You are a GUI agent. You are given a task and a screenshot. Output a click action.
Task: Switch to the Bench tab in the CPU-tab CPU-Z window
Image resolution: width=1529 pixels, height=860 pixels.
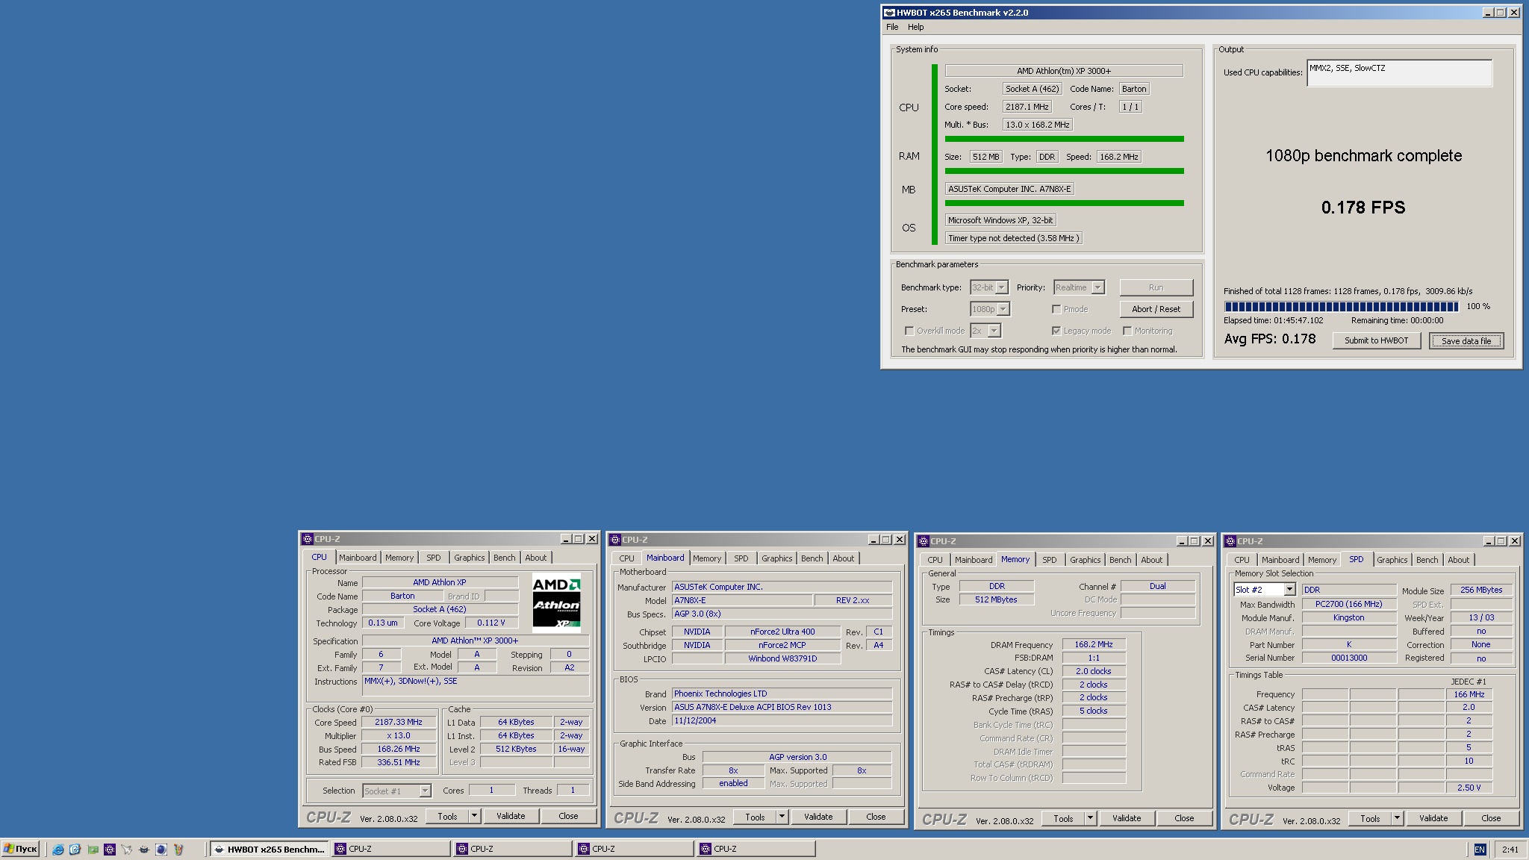point(505,558)
